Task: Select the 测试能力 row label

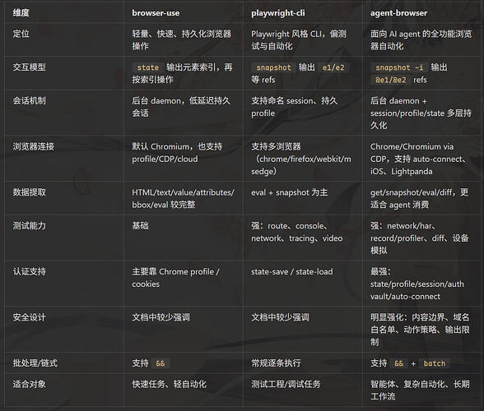Action: click(x=29, y=226)
